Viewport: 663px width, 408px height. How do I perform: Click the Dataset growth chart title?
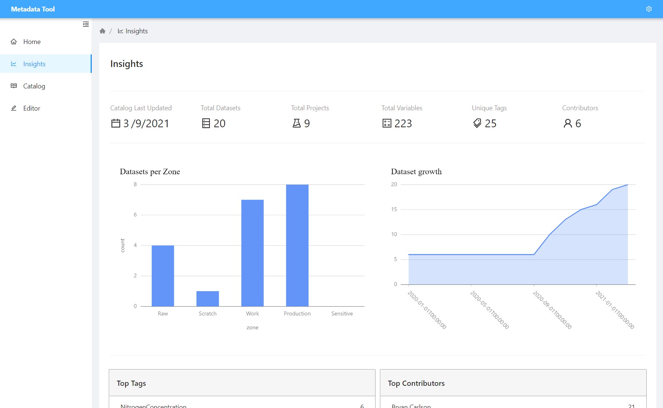[x=416, y=172]
